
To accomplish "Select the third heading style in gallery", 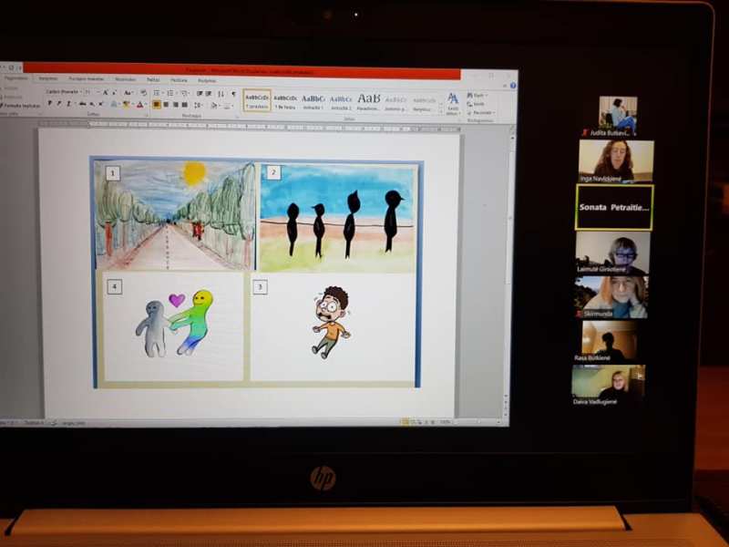I will click(x=313, y=101).
